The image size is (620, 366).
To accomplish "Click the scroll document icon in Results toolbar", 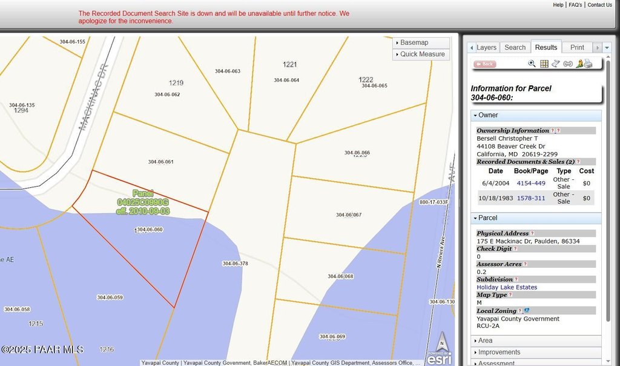I will click(556, 64).
